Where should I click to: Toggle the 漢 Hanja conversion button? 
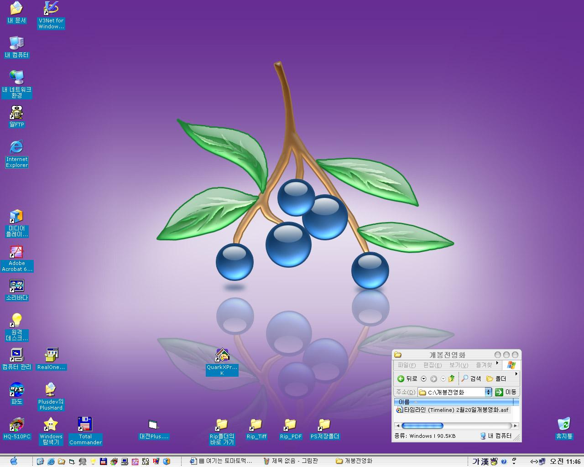tap(485, 461)
